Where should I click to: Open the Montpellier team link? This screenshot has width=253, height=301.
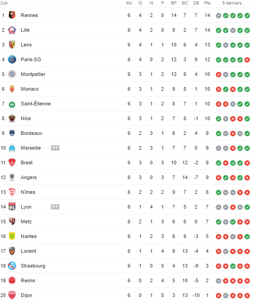pyautogui.click(x=33, y=74)
